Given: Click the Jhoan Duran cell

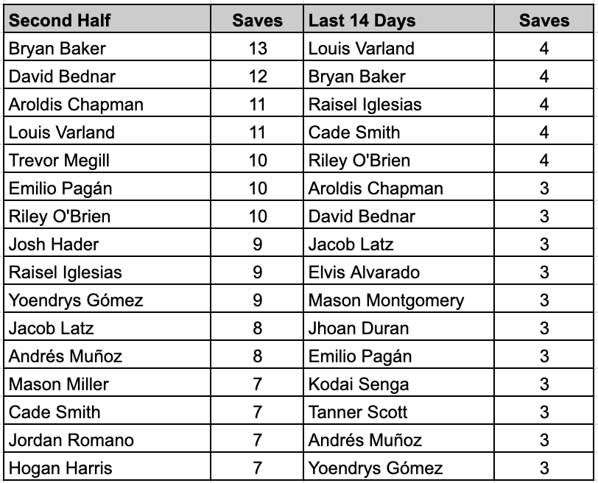Looking at the screenshot, I should (398, 326).
